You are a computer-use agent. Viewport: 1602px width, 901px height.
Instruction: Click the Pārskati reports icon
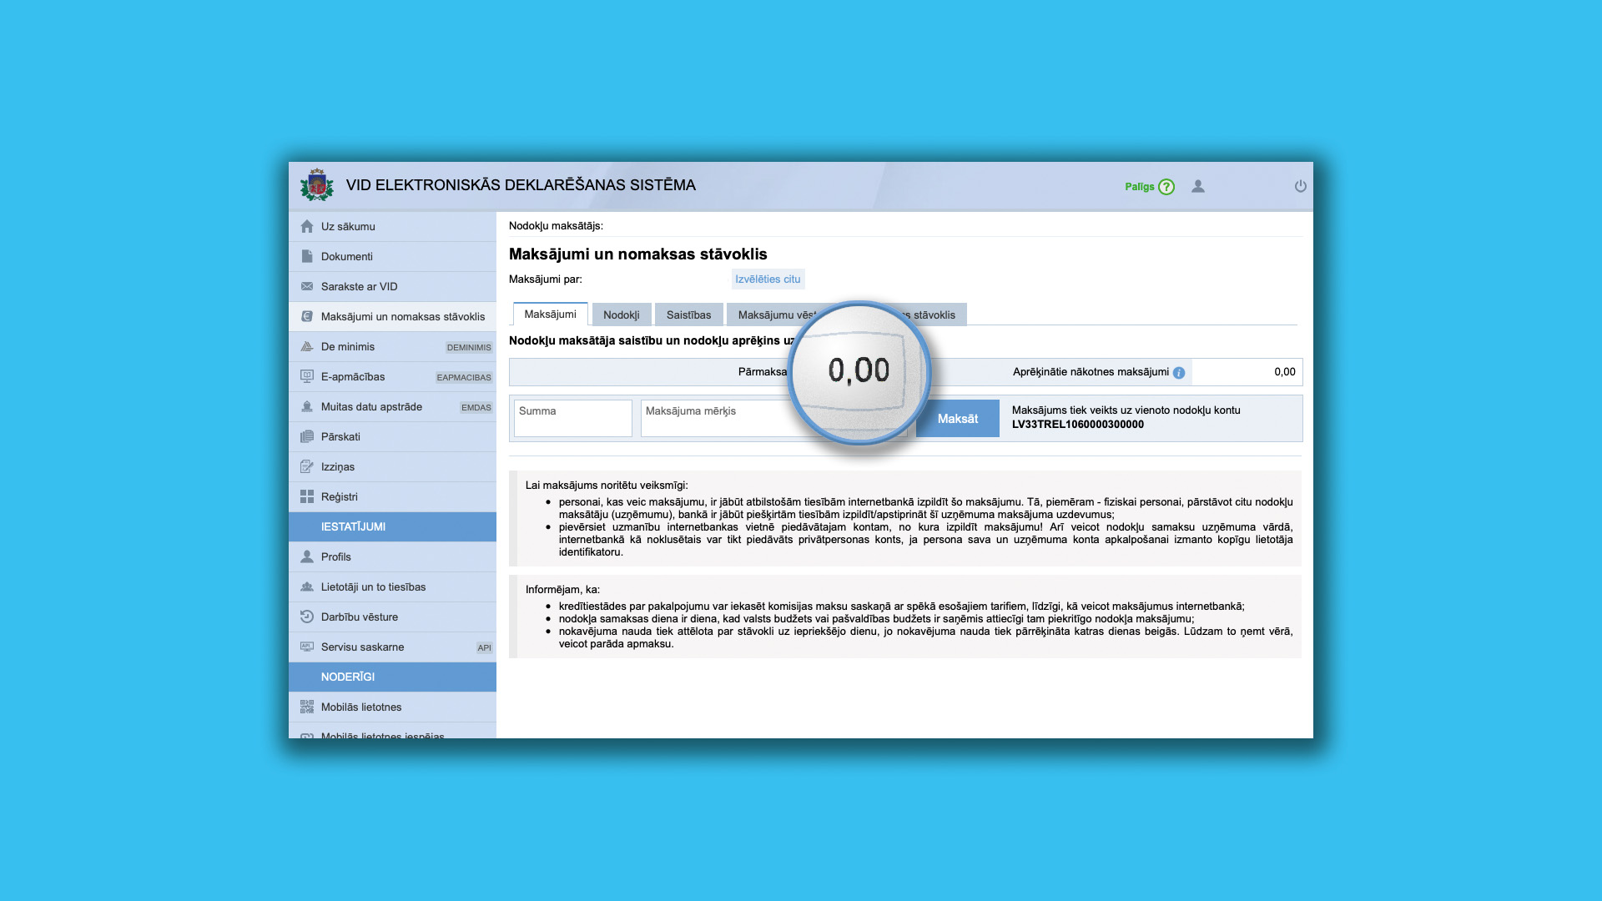click(x=306, y=437)
